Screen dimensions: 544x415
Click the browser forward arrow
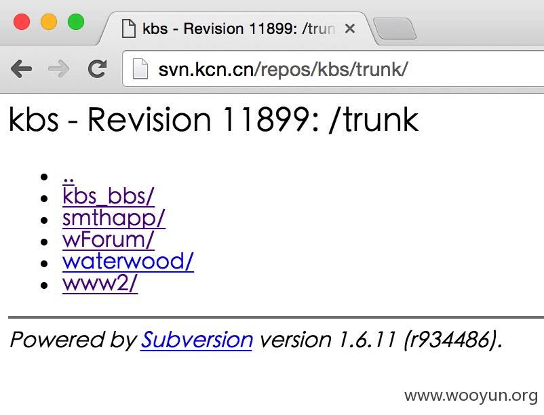coord(58,68)
